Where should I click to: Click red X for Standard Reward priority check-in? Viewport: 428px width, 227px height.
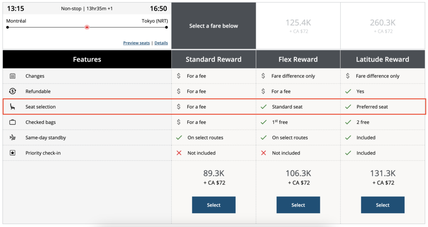click(179, 153)
